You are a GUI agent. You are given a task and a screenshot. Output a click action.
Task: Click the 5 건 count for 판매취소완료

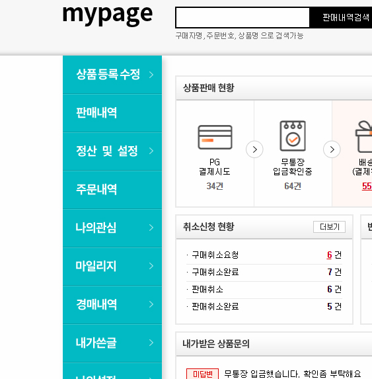[x=334, y=306]
